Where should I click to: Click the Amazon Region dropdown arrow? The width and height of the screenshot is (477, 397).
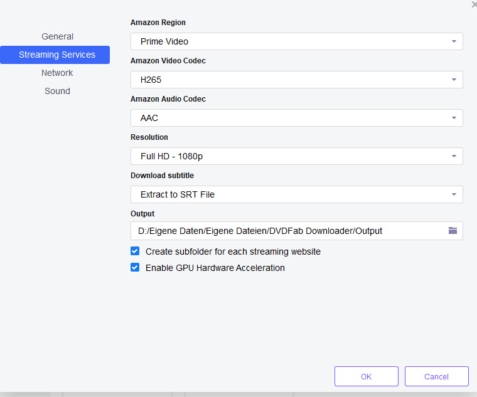[x=453, y=42]
